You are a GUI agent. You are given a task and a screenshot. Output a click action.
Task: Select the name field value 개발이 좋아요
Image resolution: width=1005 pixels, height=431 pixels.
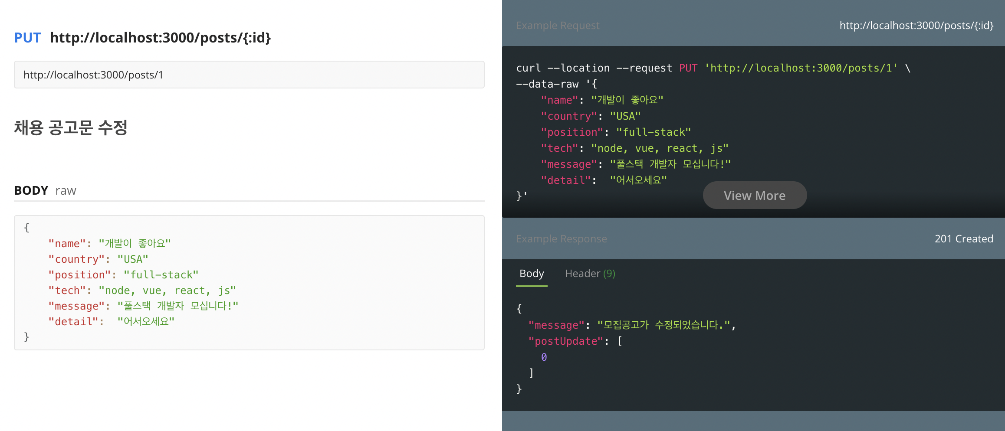coord(135,243)
